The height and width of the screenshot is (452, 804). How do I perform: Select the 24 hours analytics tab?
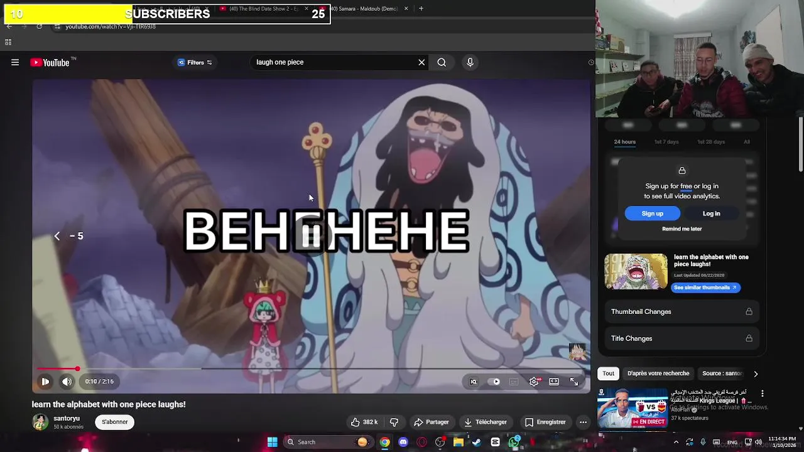pyautogui.click(x=625, y=142)
